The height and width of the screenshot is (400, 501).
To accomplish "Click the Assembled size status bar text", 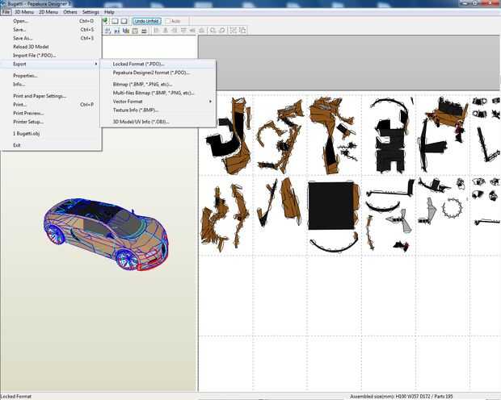I will 402,397.
